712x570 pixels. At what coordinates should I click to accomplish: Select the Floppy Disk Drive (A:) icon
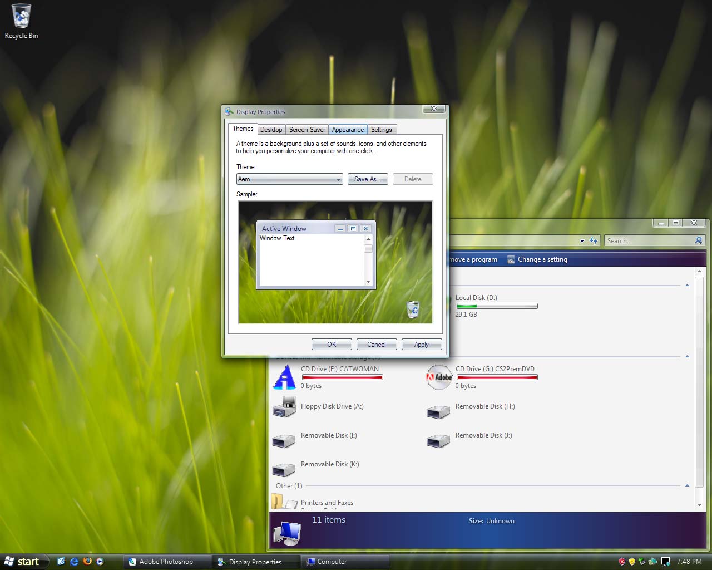coord(284,407)
